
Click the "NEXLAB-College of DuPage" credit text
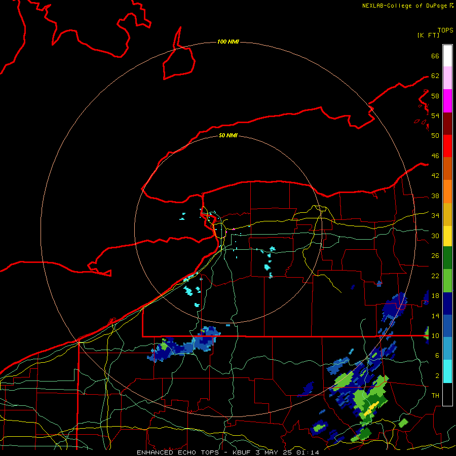tap(404, 6)
